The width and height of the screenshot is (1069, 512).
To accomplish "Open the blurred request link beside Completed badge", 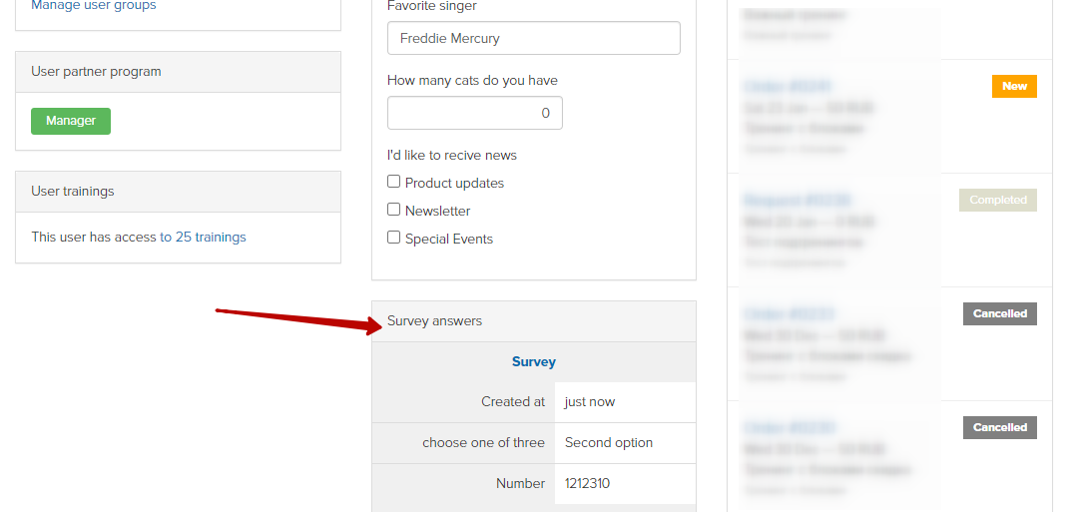I will pos(797,201).
